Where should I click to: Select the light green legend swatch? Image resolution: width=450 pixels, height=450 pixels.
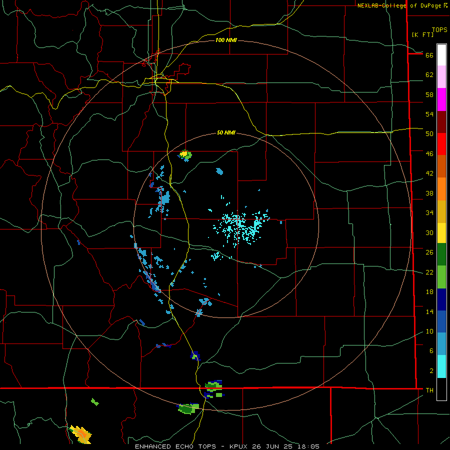(441, 277)
